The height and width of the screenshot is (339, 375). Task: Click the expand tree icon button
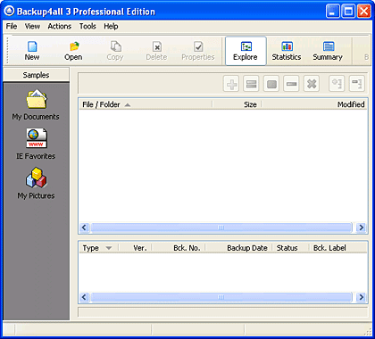pyautogui.click(x=337, y=84)
